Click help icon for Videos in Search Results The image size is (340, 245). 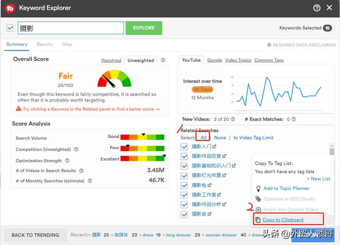click(81, 171)
